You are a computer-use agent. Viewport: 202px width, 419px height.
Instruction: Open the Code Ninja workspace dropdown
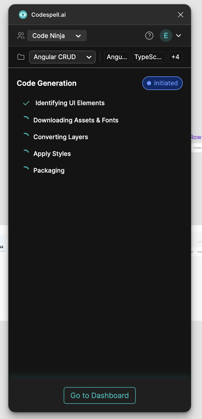pos(57,36)
